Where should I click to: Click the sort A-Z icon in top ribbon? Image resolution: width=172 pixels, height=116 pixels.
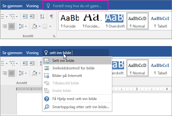(x=42, y=17)
